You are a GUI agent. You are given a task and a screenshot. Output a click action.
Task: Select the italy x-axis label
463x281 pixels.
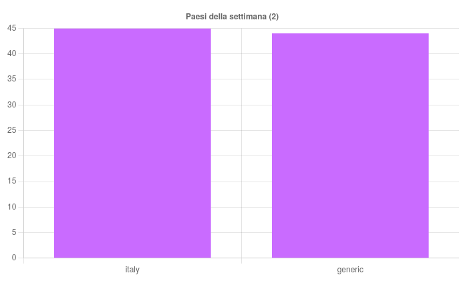point(132,270)
